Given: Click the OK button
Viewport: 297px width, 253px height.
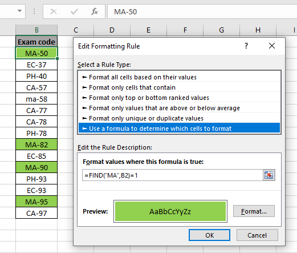Looking at the screenshot, I should click(209, 235).
